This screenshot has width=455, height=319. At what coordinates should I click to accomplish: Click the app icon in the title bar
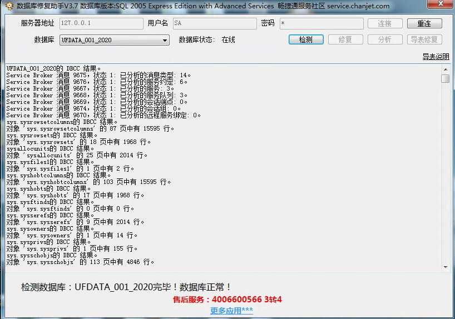click(9, 6)
